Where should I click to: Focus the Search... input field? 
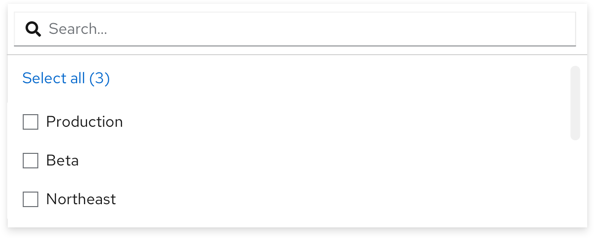[x=311, y=29]
